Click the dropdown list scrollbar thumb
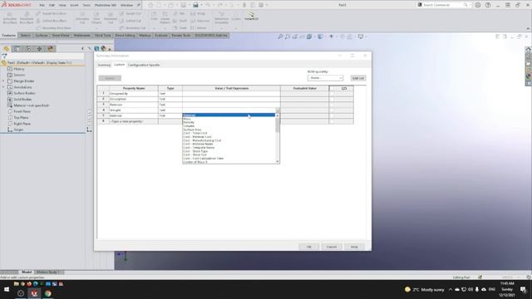532x299 pixels. point(278,125)
